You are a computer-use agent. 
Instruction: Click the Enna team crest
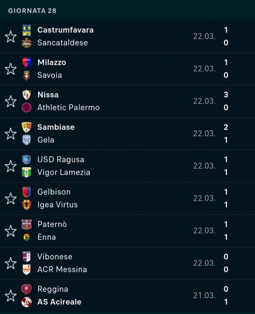(x=27, y=237)
